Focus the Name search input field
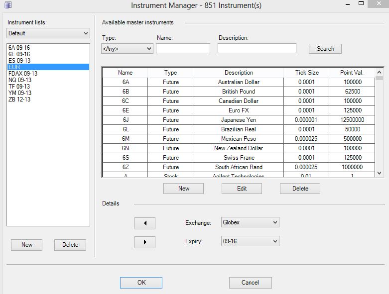This screenshot has width=389, height=294. pyautogui.click(x=183, y=48)
